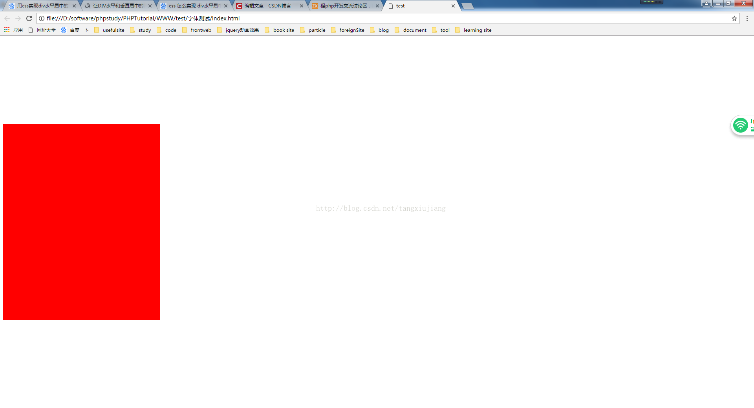Open the code bookmark folder
The height and width of the screenshot is (408, 754).
coord(167,30)
